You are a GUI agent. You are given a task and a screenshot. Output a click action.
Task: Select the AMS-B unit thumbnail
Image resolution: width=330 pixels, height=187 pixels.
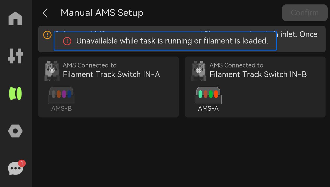click(x=61, y=95)
